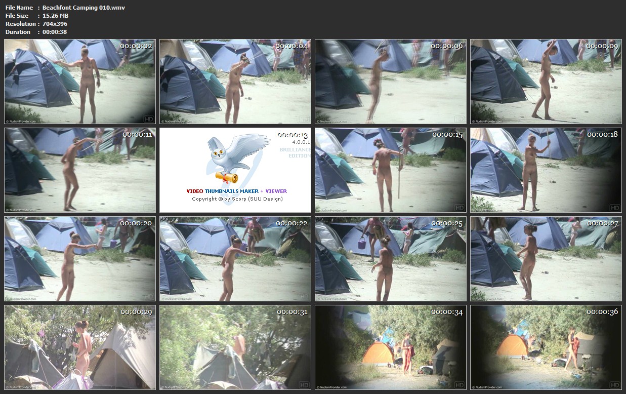Viewport: 626px width, 394px height.
Task: Open the thumbnail stamped 00:00:34
Action: coord(390,347)
